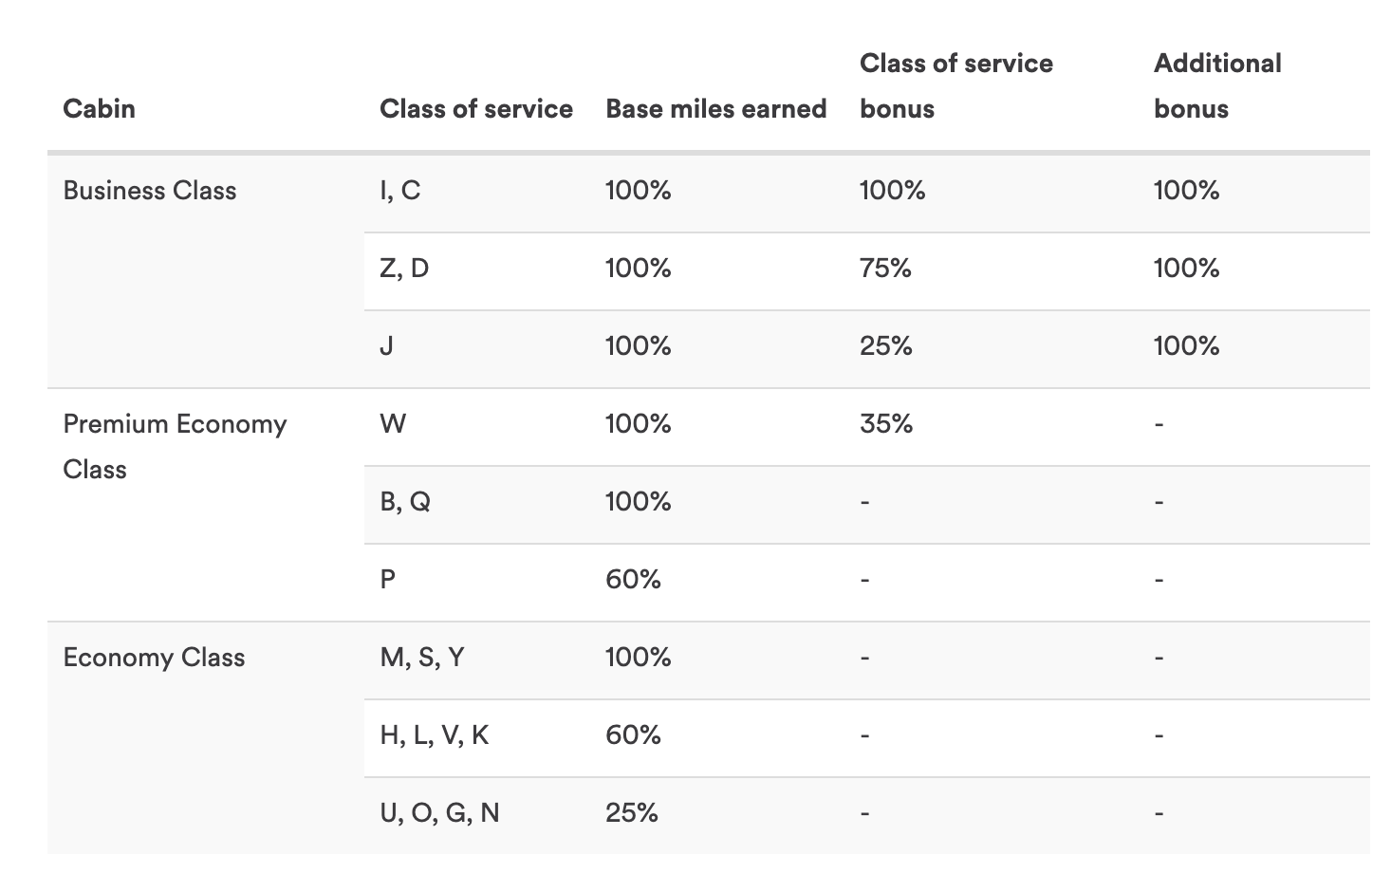
Task: Select the Premium Economy Class cabin cell
Action: click(175, 446)
